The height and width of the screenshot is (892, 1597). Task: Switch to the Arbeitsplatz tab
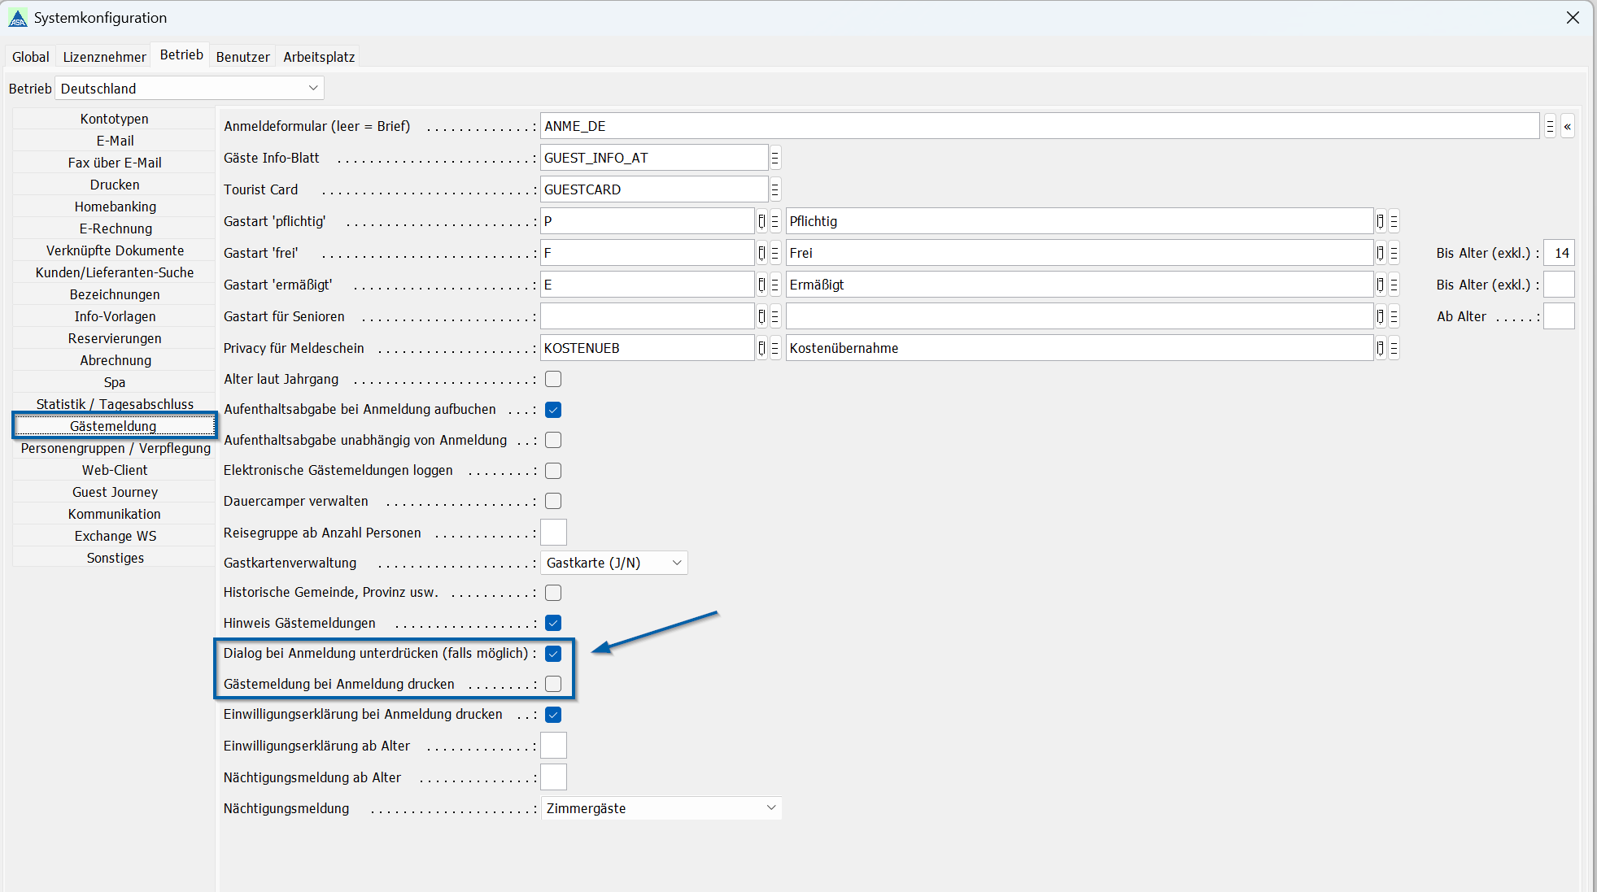click(319, 57)
